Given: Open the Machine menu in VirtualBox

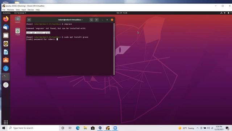Looking at the screenshot, I should [11, 10].
